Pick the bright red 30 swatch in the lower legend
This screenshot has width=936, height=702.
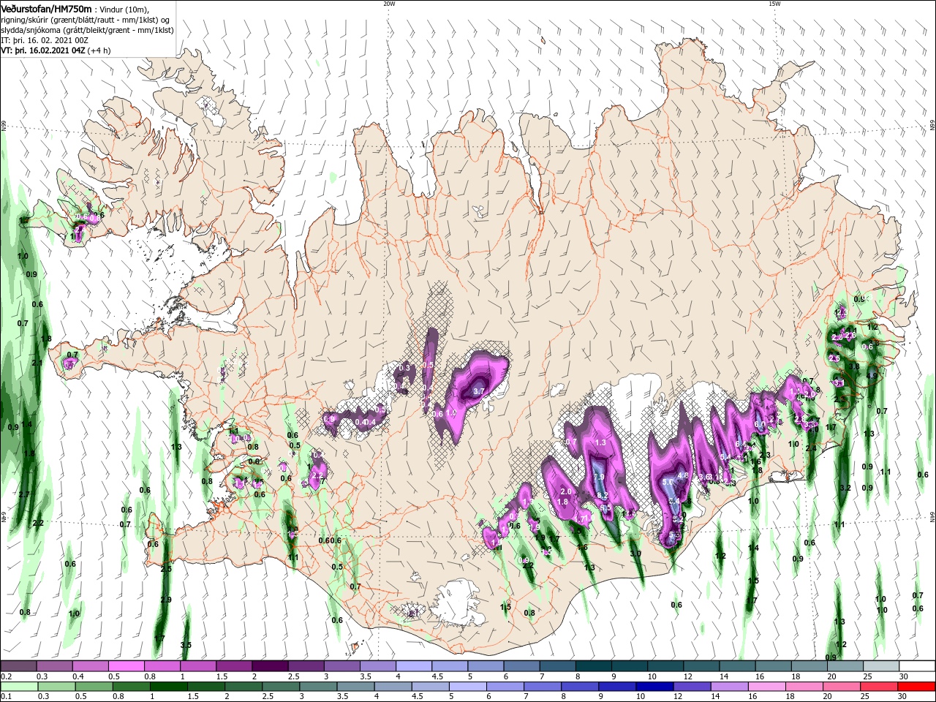point(916,687)
